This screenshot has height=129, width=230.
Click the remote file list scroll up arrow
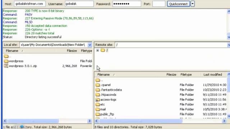pos(229,74)
